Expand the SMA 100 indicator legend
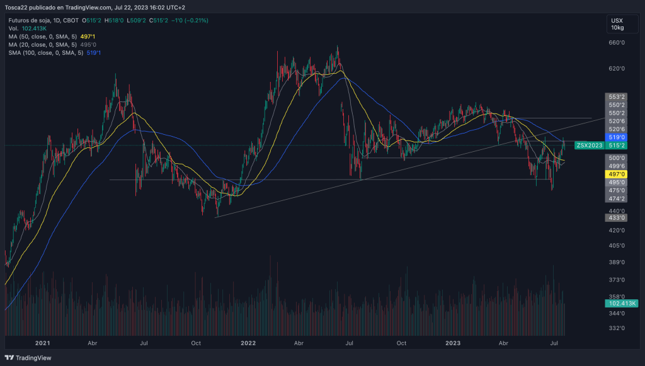The image size is (645, 366). pos(45,53)
